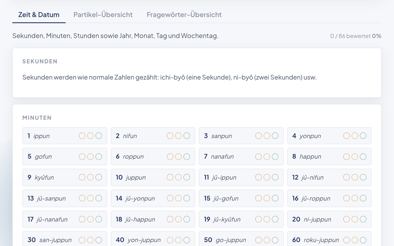This screenshot has width=394, height=246.
Task: Click the '10 juppun' label
Action: tap(131, 177)
